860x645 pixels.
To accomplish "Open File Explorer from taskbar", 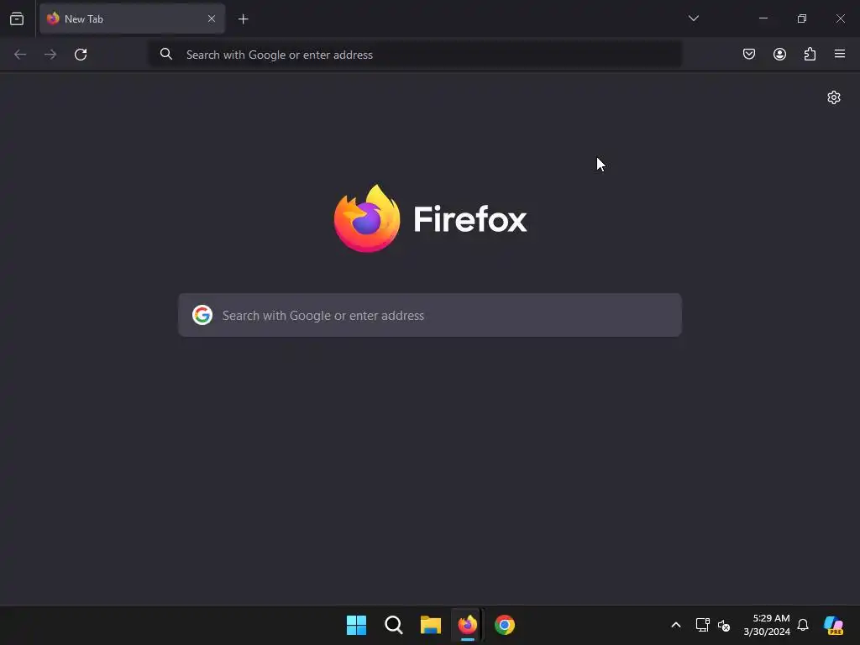I will (x=431, y=625).
